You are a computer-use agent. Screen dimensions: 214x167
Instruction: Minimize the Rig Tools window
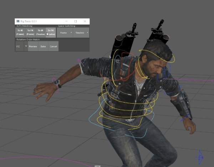66,21
